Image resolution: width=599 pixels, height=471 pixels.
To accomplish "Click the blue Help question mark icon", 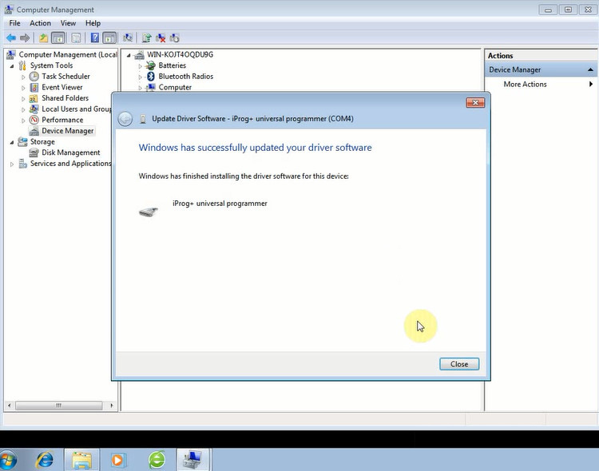I will click(x=95, y=38).
